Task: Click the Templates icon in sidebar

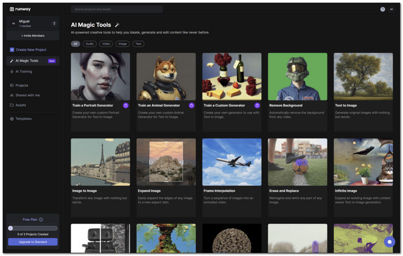Action: tap(12, 119)
